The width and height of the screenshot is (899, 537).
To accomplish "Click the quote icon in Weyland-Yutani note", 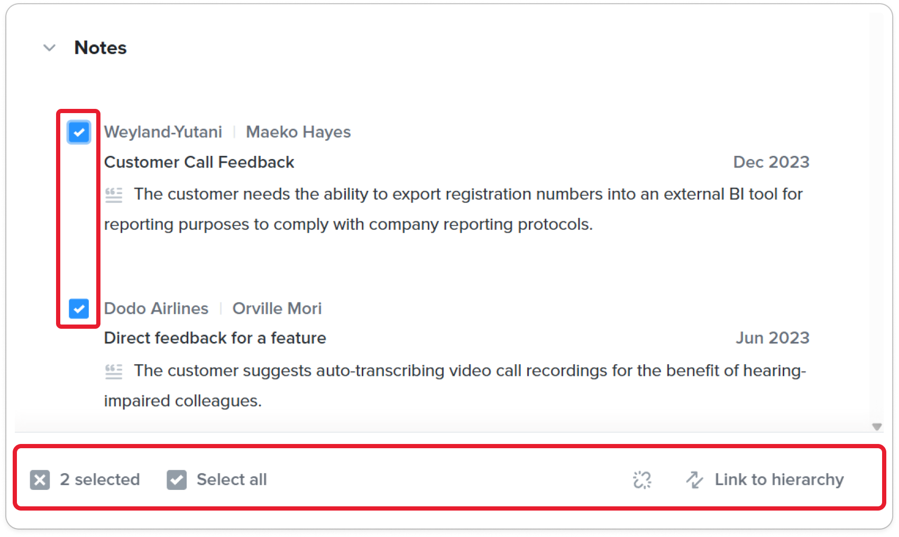I will coord(114,195).
